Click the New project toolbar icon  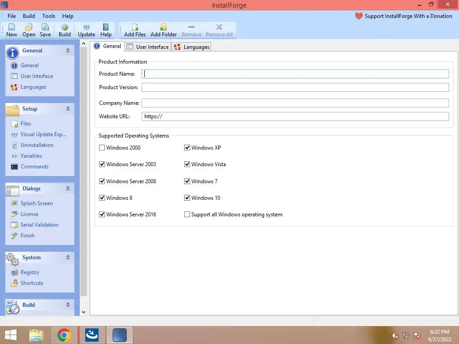click(x=12, y=30)
